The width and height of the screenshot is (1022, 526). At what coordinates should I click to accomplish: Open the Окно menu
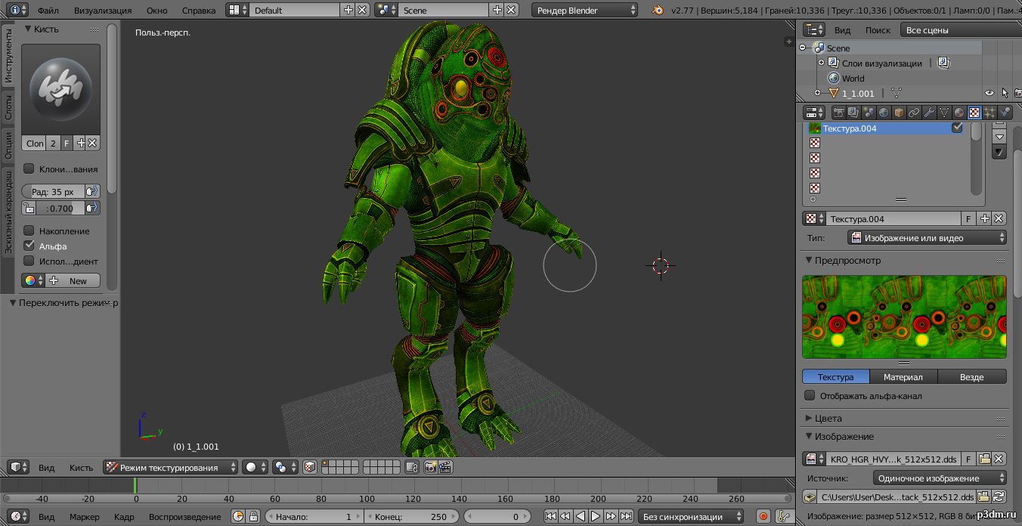pos(157,11)
